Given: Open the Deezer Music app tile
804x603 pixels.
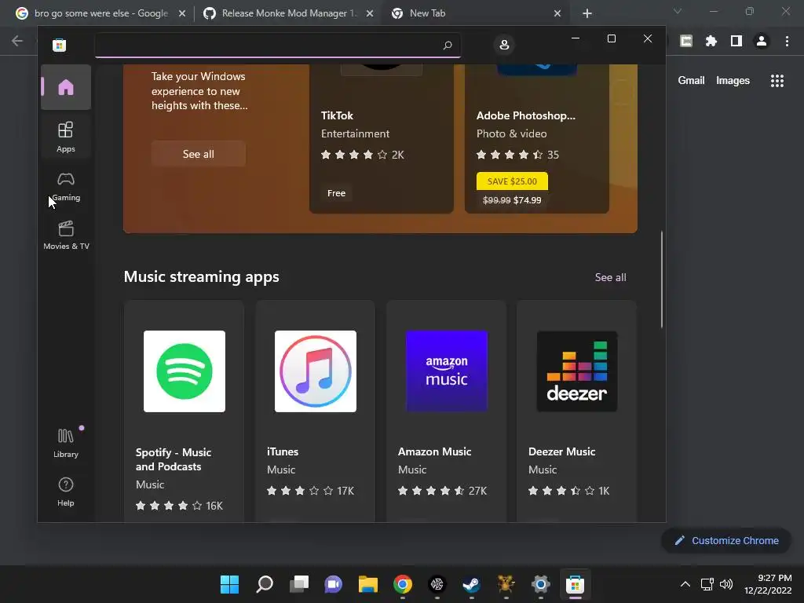Looking at the screenshot, I should point(577,410).
